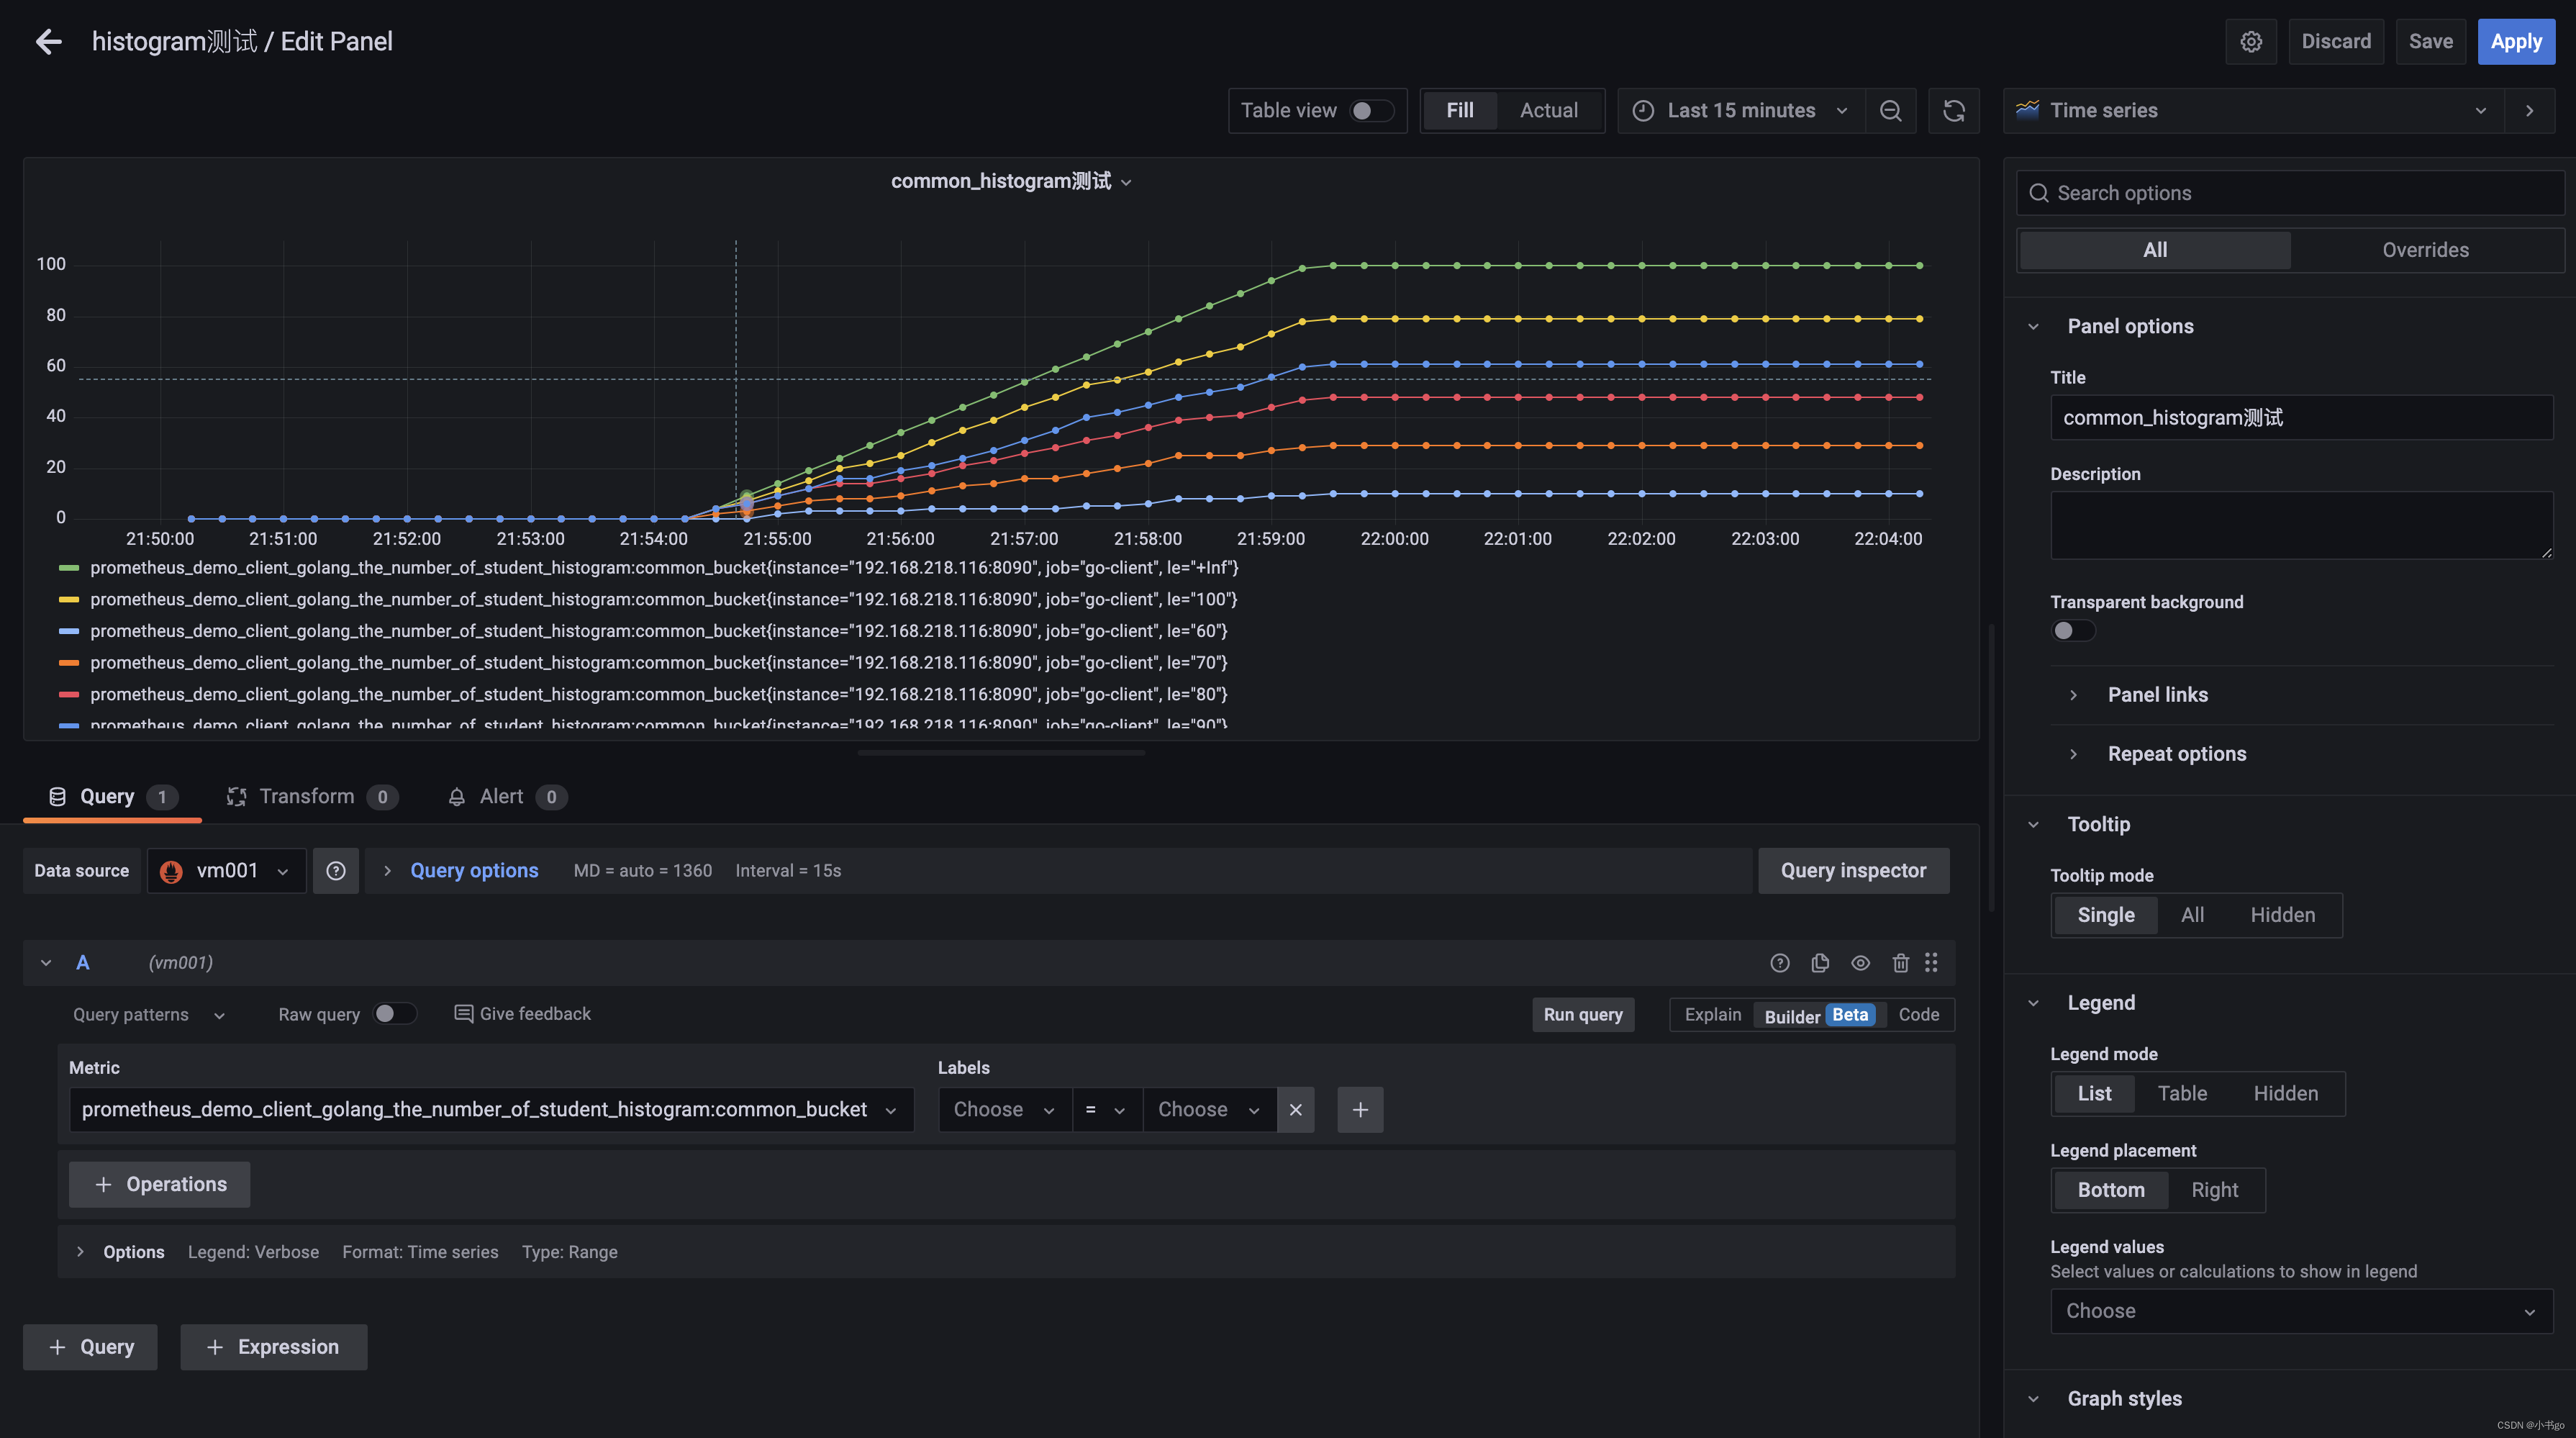Delete query A using the trash icon
The width and height of the screenshot is (2576, 1438).
point(1900,962)
